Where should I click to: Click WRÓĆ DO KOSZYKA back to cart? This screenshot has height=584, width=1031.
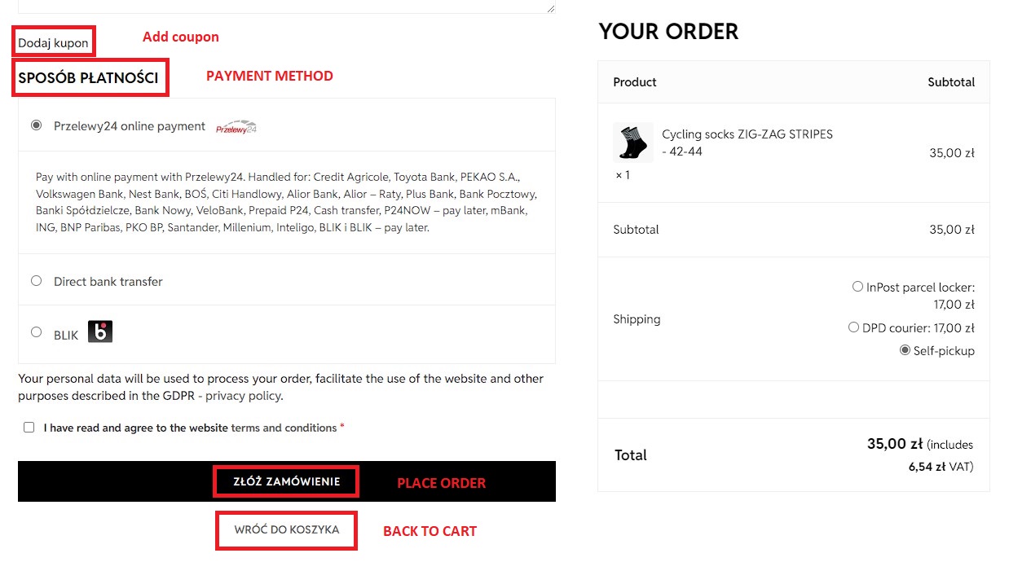(286, 529)
